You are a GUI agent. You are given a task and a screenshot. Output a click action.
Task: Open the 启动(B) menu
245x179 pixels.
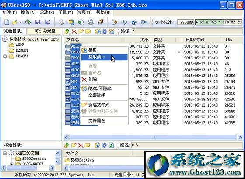[47, 13]
